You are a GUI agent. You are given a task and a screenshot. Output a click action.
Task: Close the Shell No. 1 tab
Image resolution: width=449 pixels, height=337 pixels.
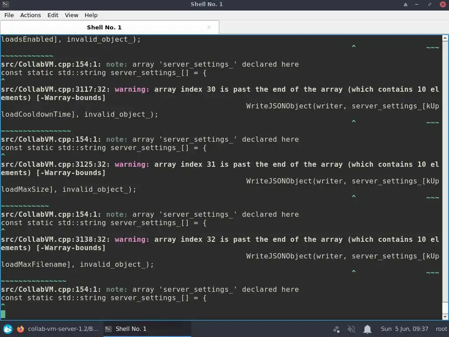pos(209,27)
